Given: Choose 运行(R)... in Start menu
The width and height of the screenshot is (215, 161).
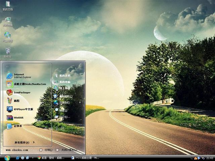Looking at the screenshot, I should [64, 117].
